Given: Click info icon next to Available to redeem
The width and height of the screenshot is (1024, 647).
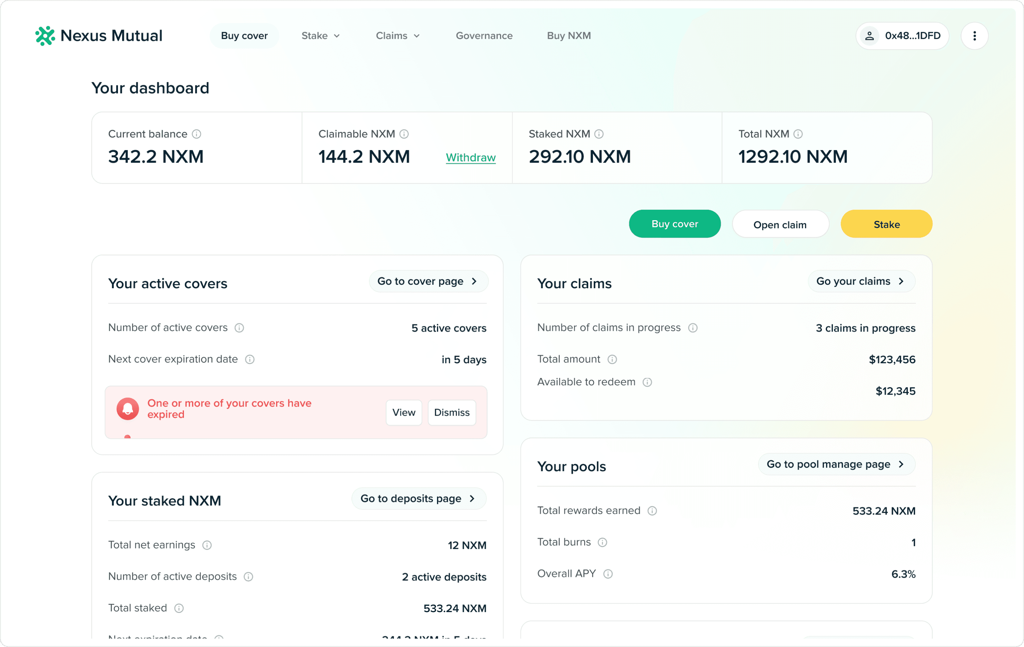Looking at the screenshot, I should [x=647, y=382].
